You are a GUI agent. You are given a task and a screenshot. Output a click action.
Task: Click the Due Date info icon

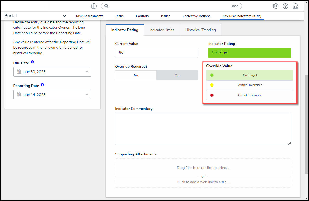(x=32, y=62)
